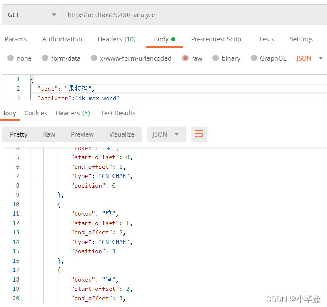Switch to the Authorization tab
327x307 pixels.
point(62,39)
